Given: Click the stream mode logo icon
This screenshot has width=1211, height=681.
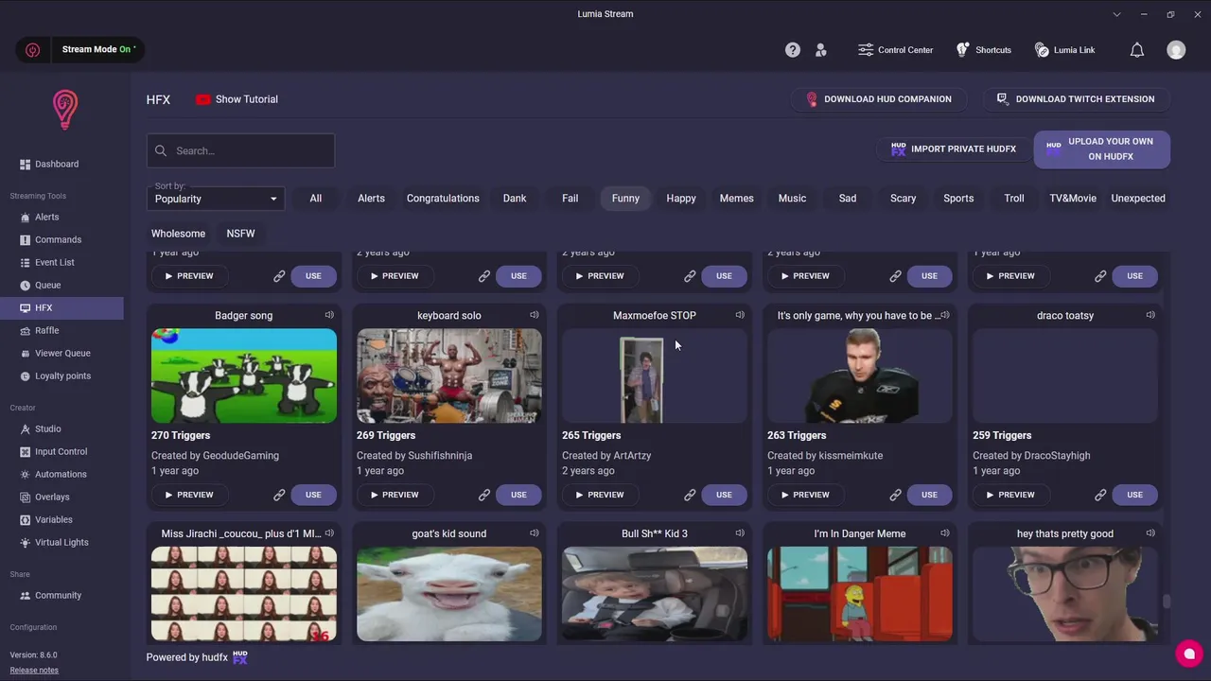Looking at the screenshot, I should (33, 50).
